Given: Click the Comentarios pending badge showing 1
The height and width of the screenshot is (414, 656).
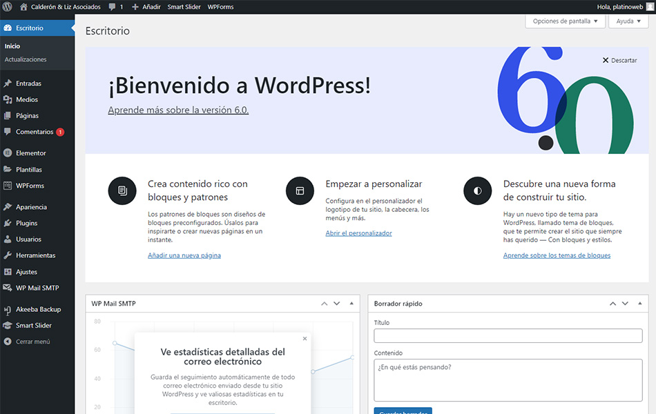Looking at the screenshot, I should tap(60, 132).
